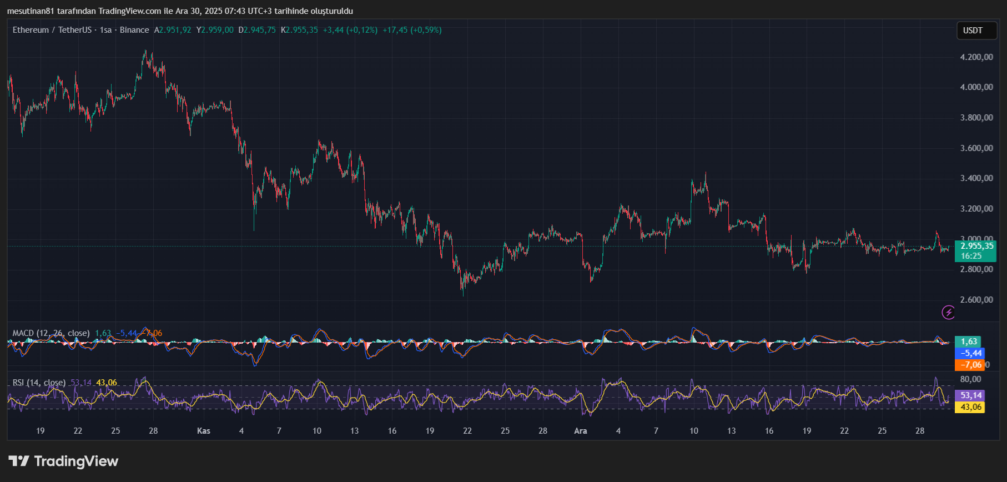Click the 4.200,00 level on price axis

[976, 57]
